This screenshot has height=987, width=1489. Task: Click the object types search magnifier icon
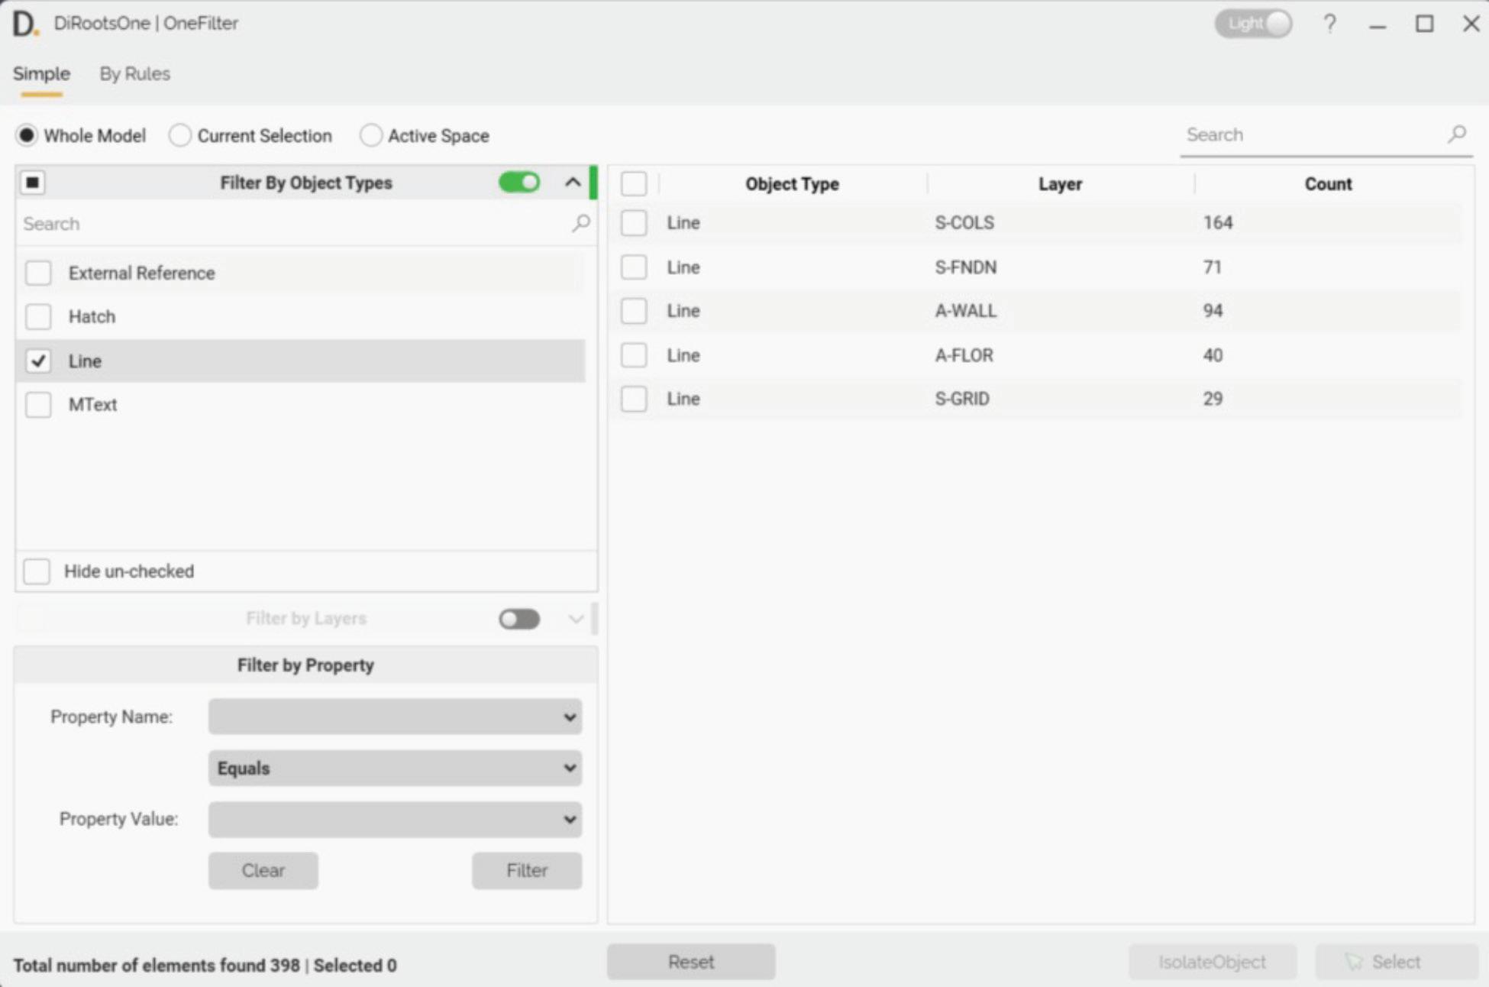581,223
